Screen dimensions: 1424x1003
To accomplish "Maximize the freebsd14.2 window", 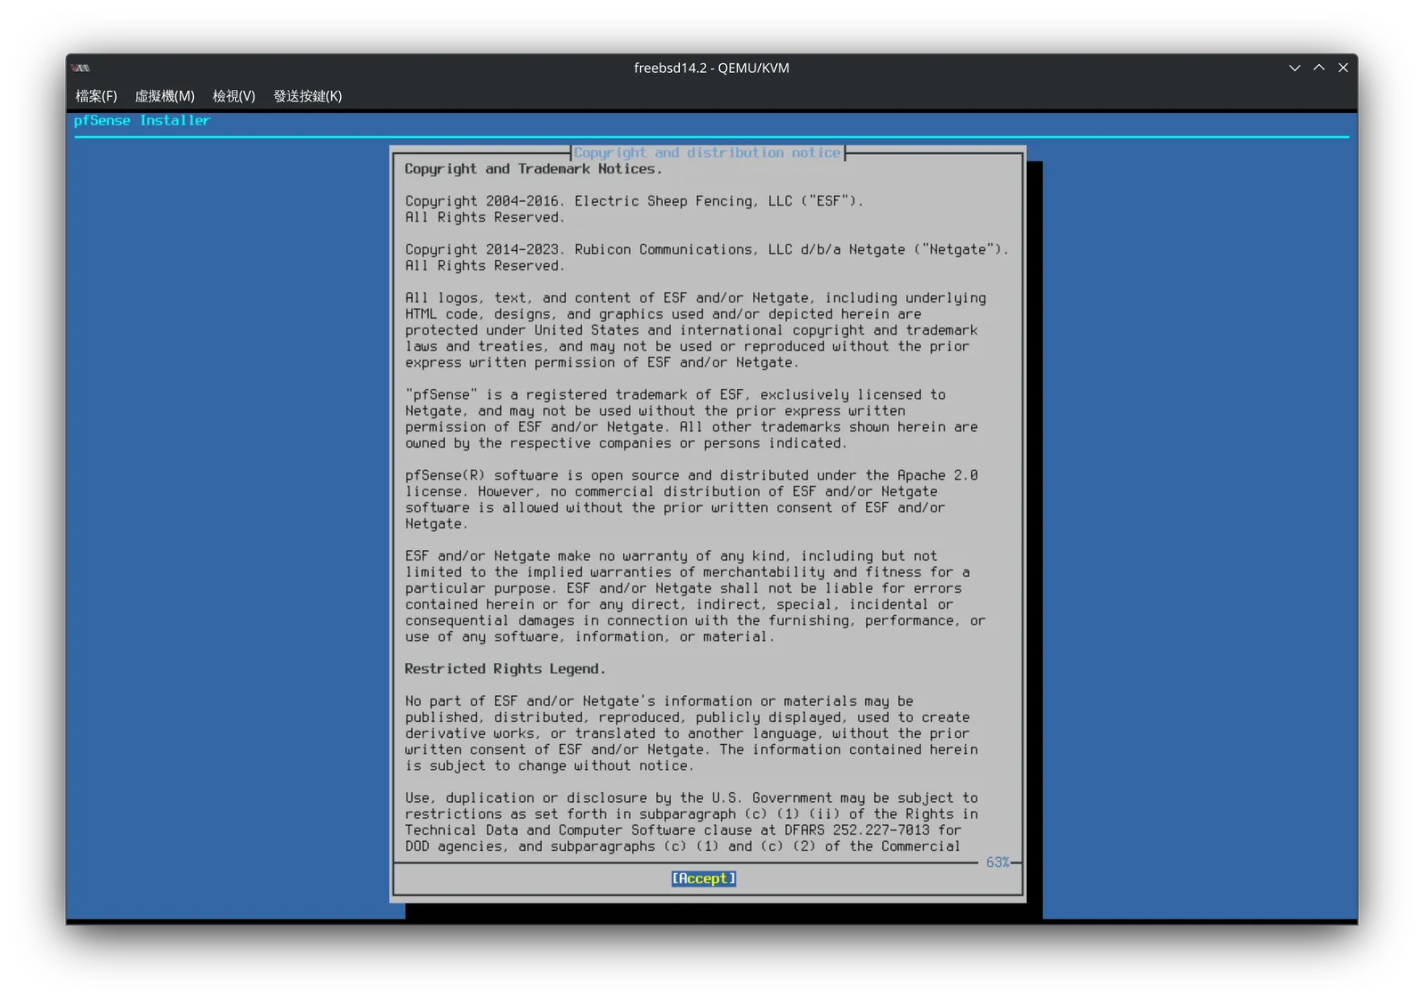I will [1319, 68].
